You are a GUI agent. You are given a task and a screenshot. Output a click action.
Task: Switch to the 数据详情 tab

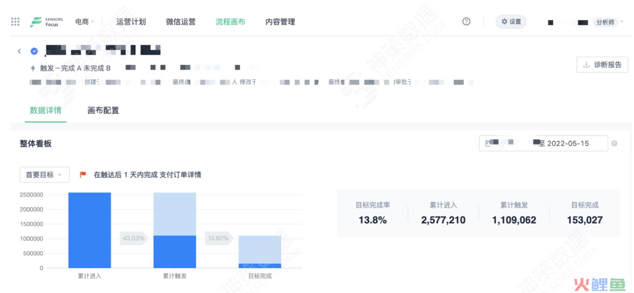tap(46, 110)
